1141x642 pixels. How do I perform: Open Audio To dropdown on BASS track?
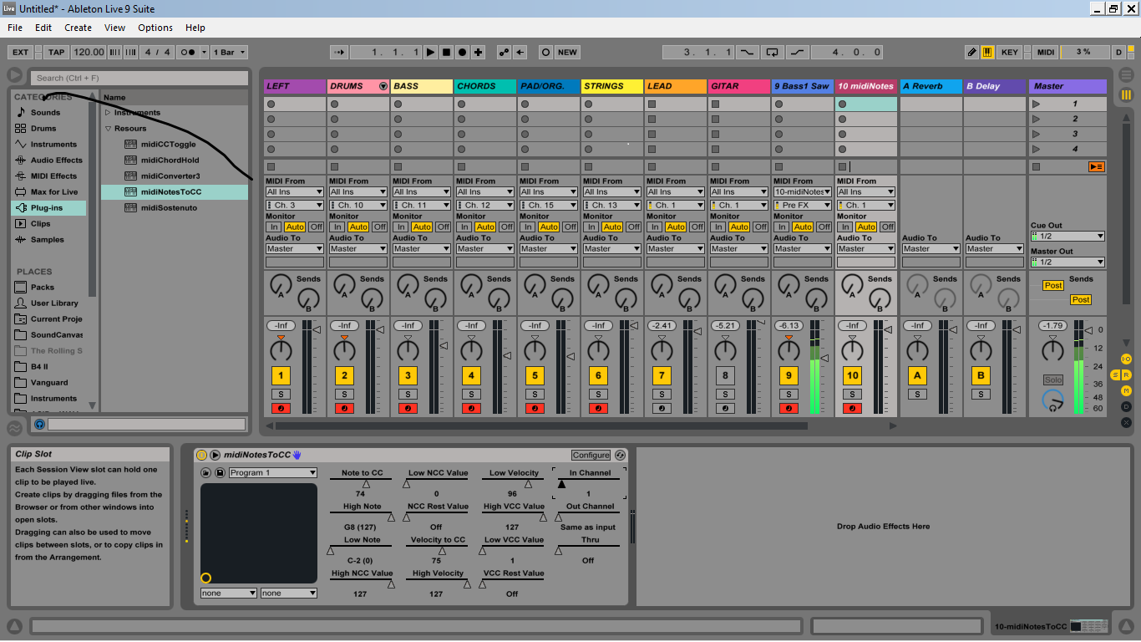[x=421, y=248]
